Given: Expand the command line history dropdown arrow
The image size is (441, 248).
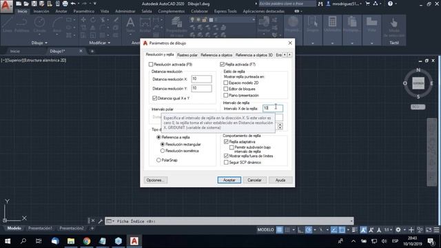Looking at the screenshot, I should click(351, 221).
